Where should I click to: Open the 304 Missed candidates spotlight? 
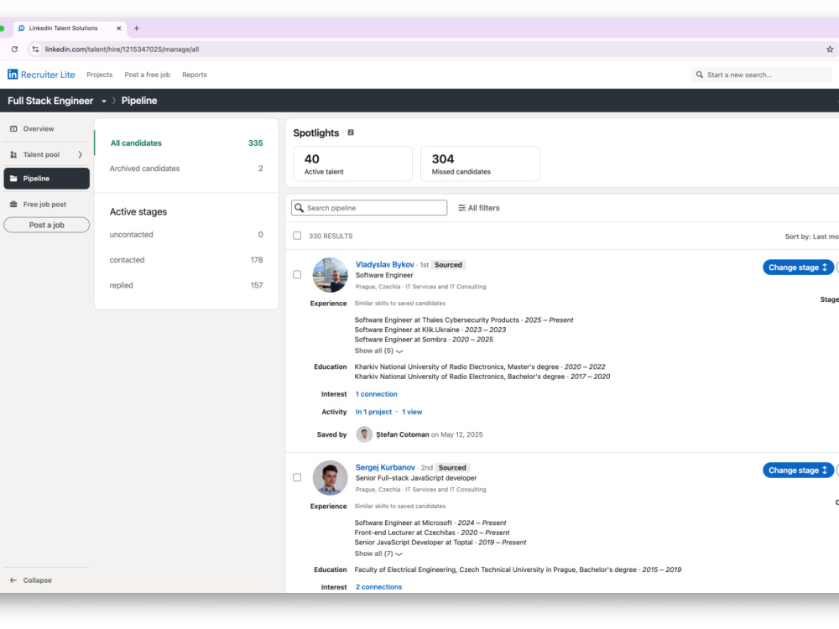point(480,164)
